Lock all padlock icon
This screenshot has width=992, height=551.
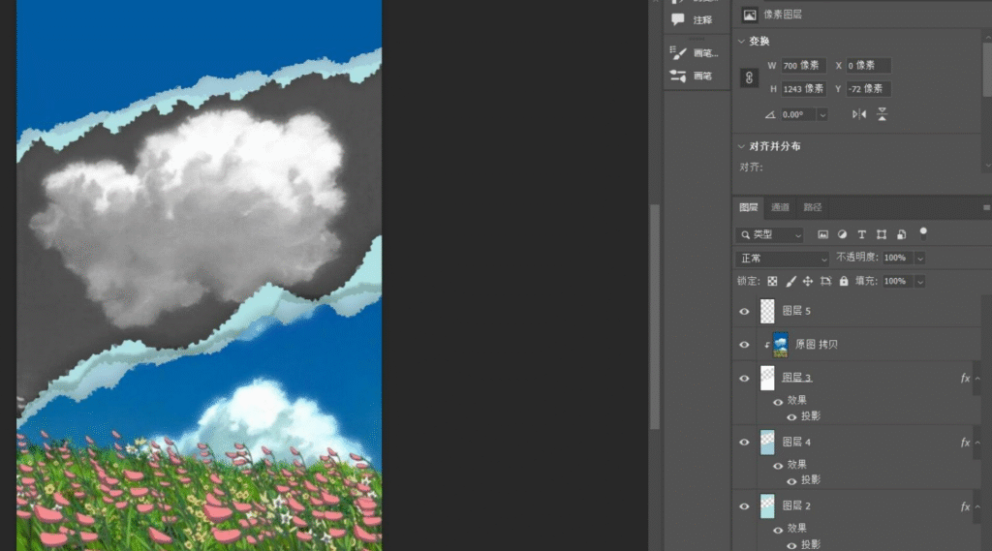click(844, 281)
